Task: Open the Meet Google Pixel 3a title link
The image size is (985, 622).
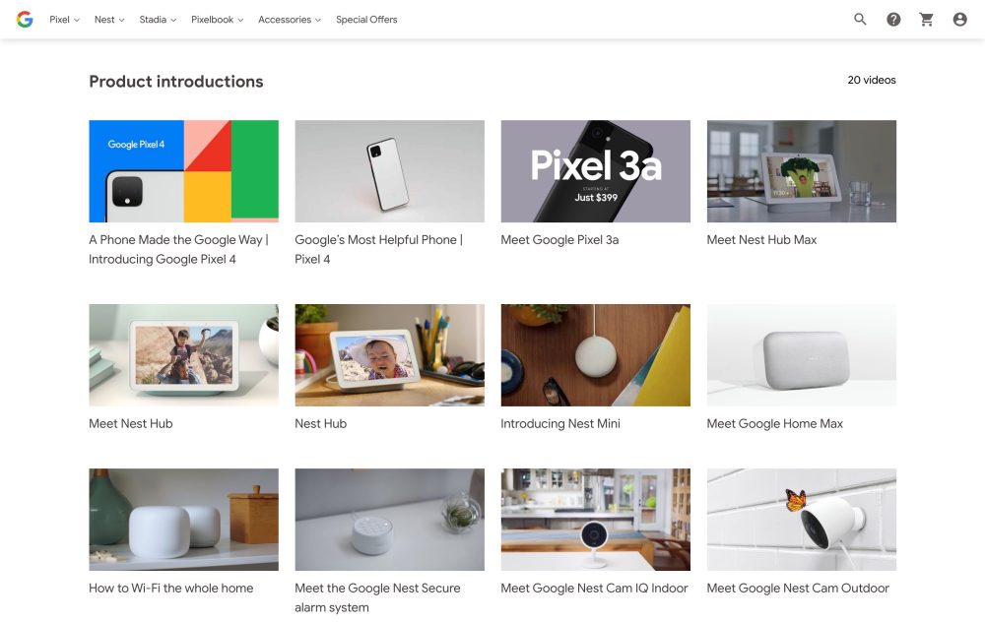Action: pyautogui.click(x=559, y=240)
